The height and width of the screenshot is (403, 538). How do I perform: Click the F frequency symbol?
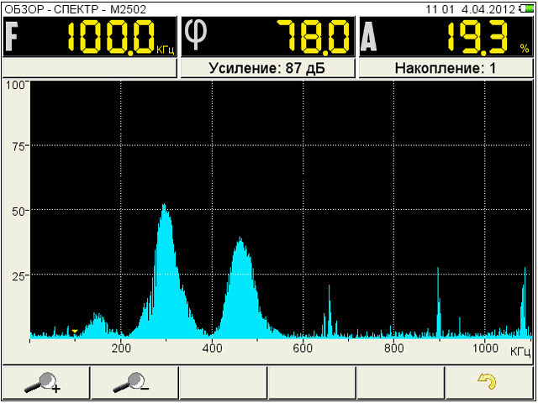pyautogui.click(x=13, y=36)
